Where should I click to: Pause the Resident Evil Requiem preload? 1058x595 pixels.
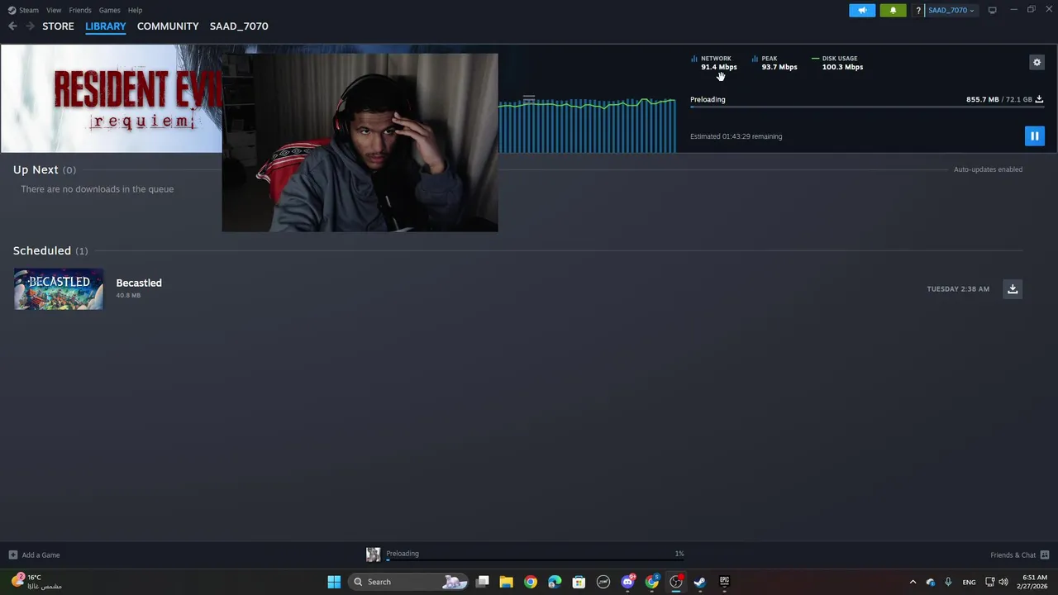point(1034,136)
